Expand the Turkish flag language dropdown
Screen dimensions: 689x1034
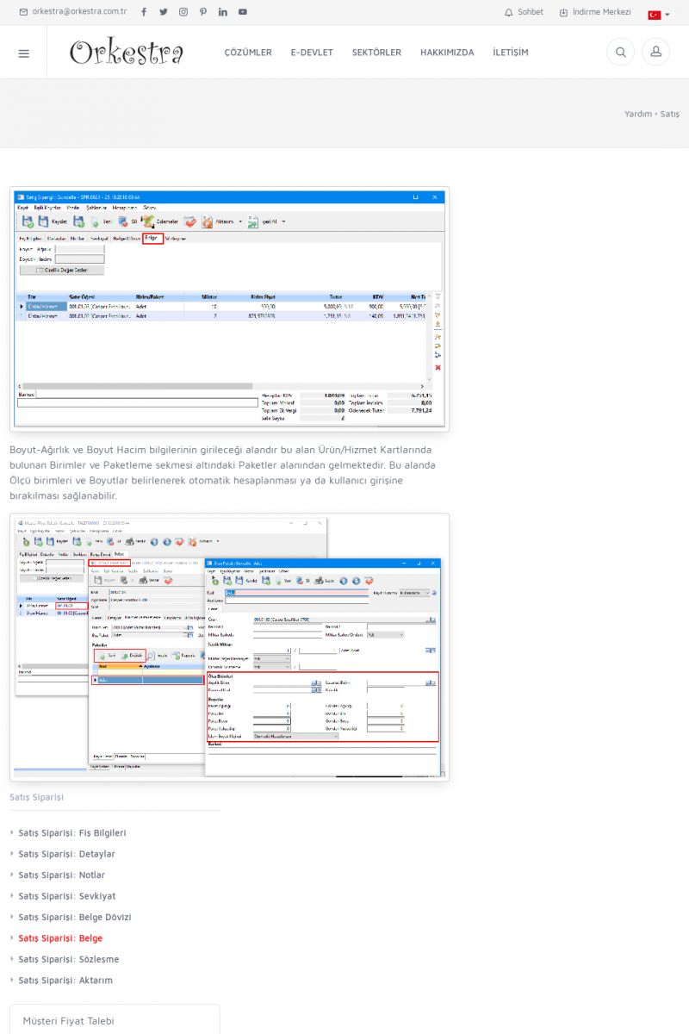pos(658,15)
